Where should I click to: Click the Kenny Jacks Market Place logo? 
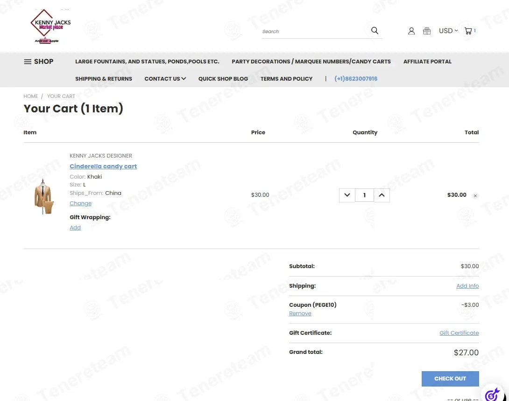[x=50, y=27]
